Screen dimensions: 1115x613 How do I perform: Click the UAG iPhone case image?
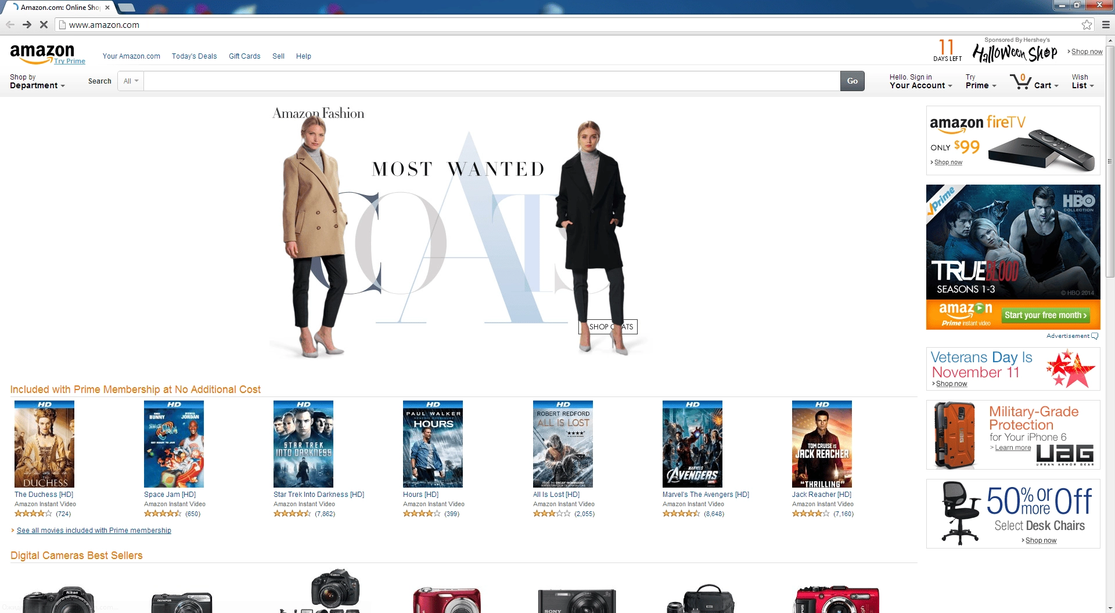click(x=955, y=435)
